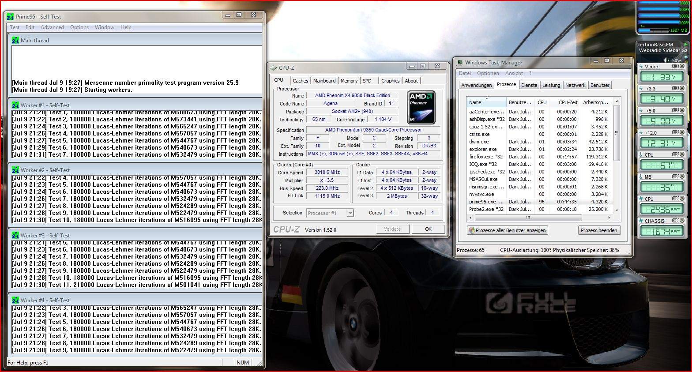Click Prozess beenden button
The image size is (692, 372).
pos(599,230)
